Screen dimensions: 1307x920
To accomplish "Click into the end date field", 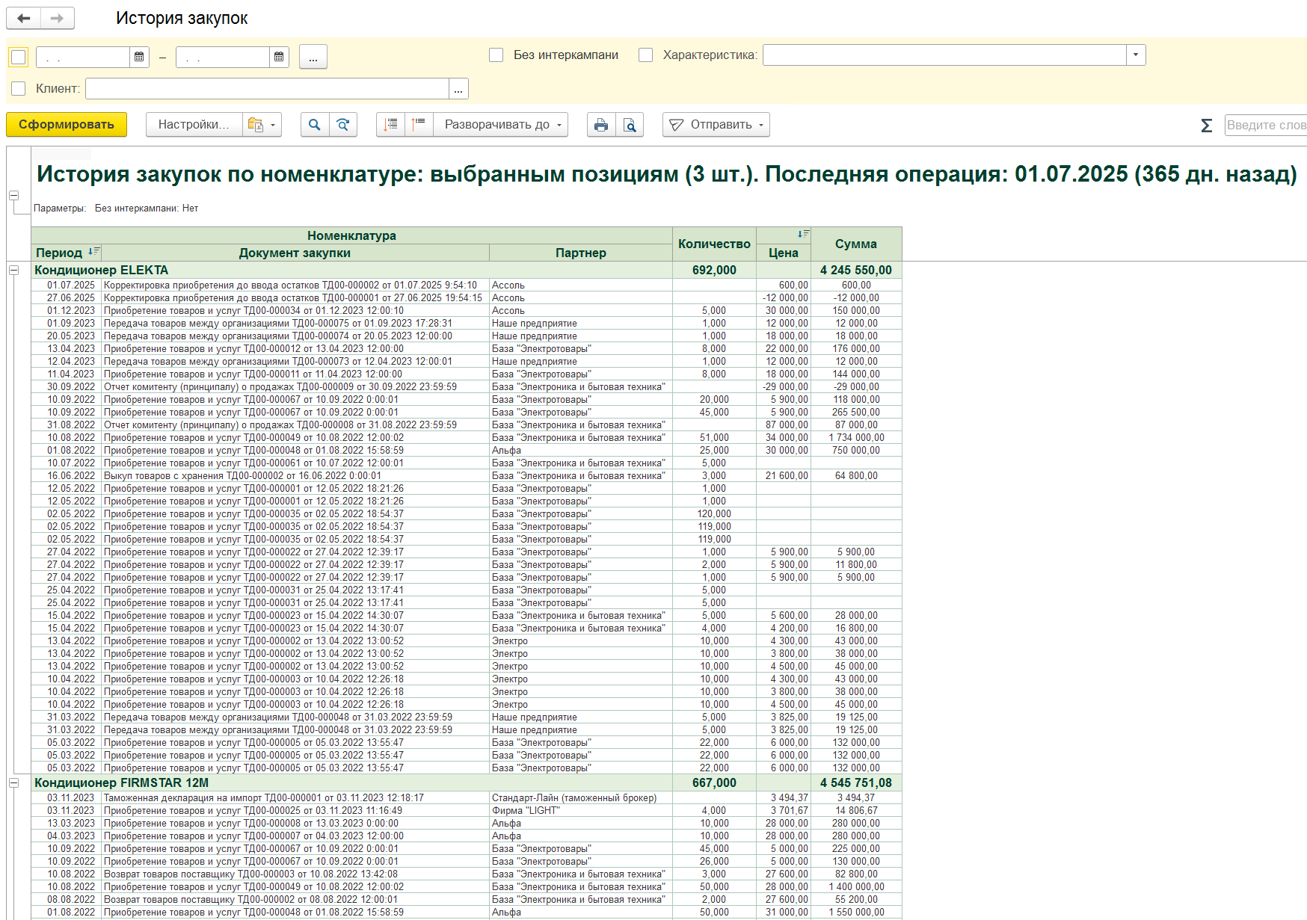I will pyautogui.click(x=223, y=57).
